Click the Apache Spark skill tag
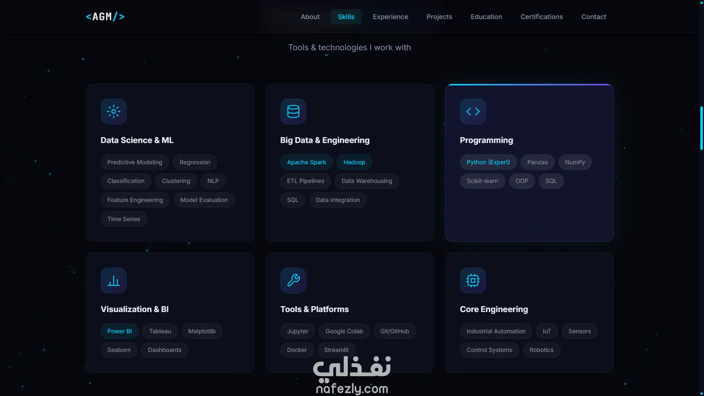Screen dimensions: 704x396 pos(306,162)
